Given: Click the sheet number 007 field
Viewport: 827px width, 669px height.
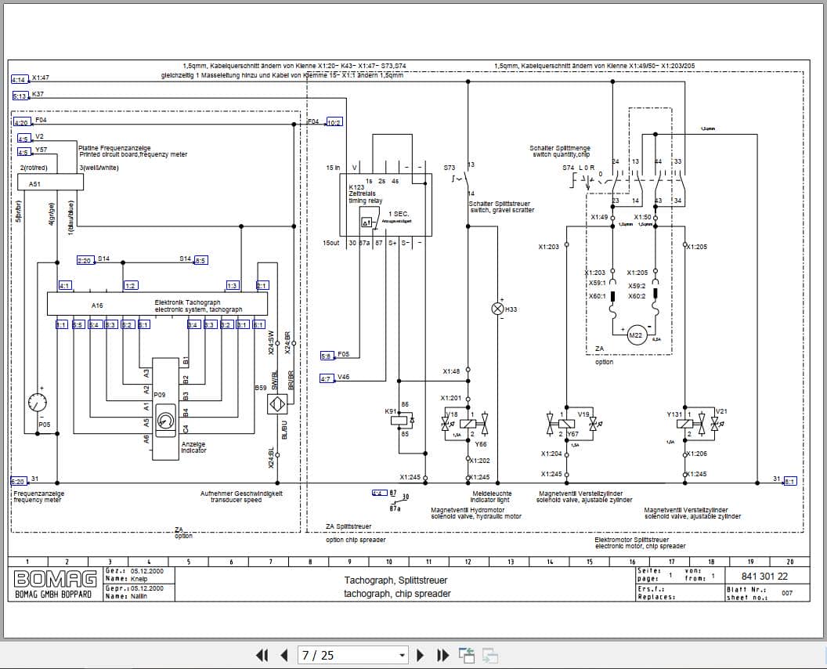Looking at the screenshot, I should point(789,594).
